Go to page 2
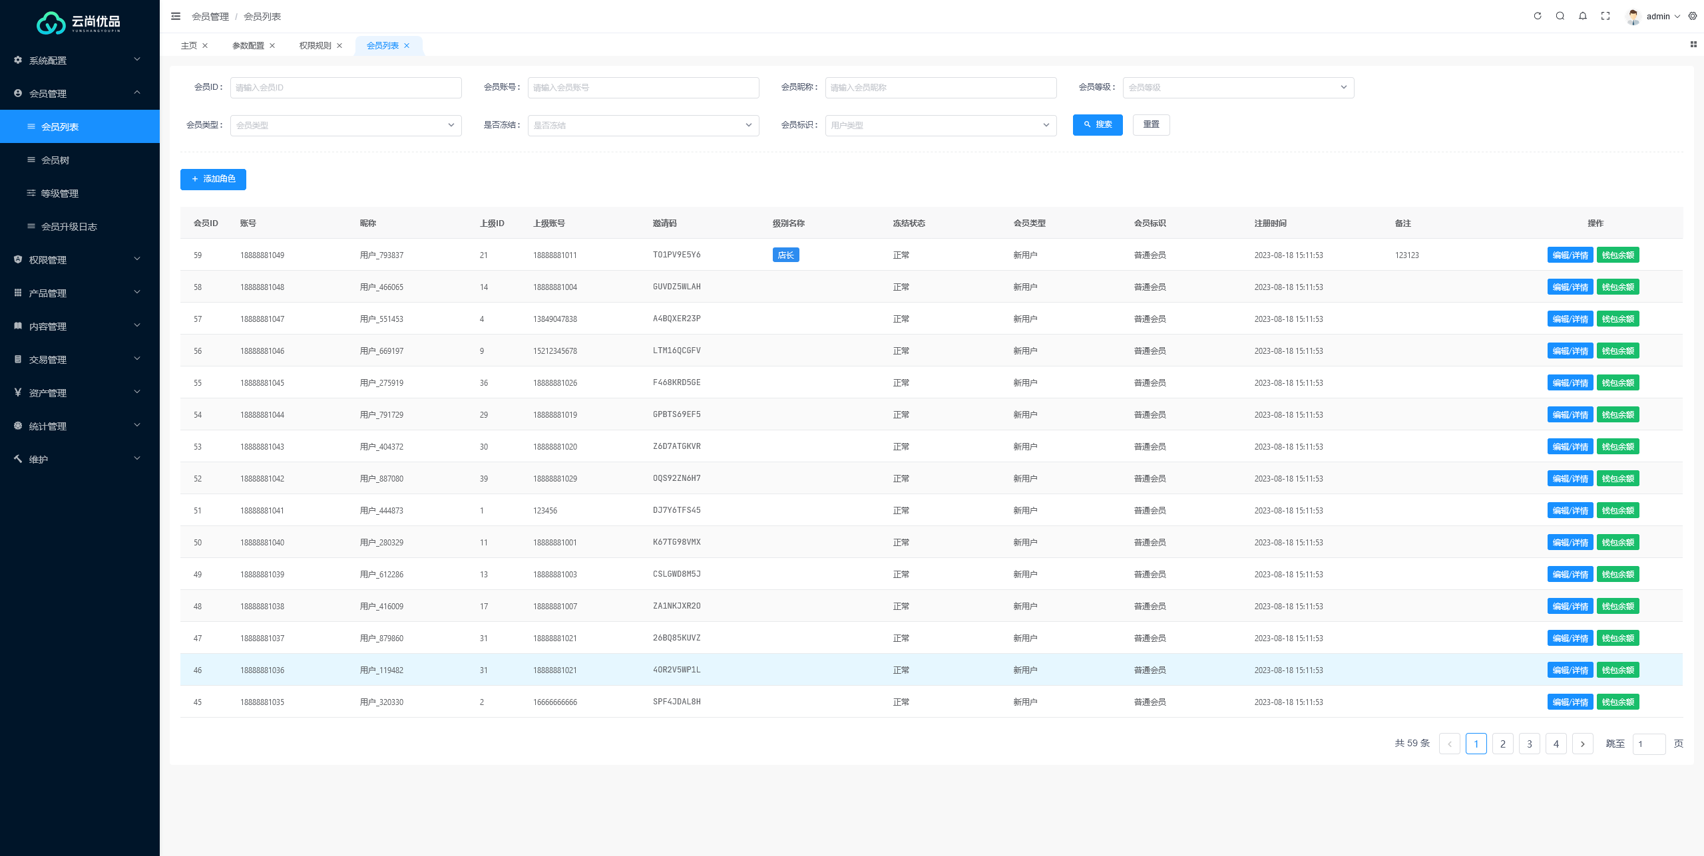This screenshot has width=1704, height=856. [x=1503, y=744]
